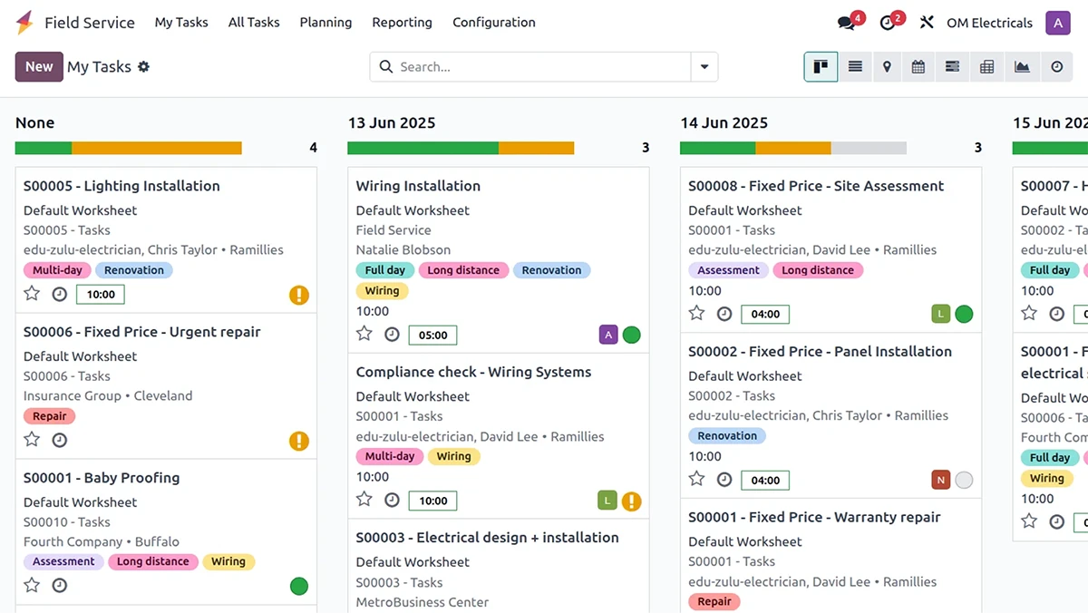
Task: Switch to the list view
Action: click(854, 67)
